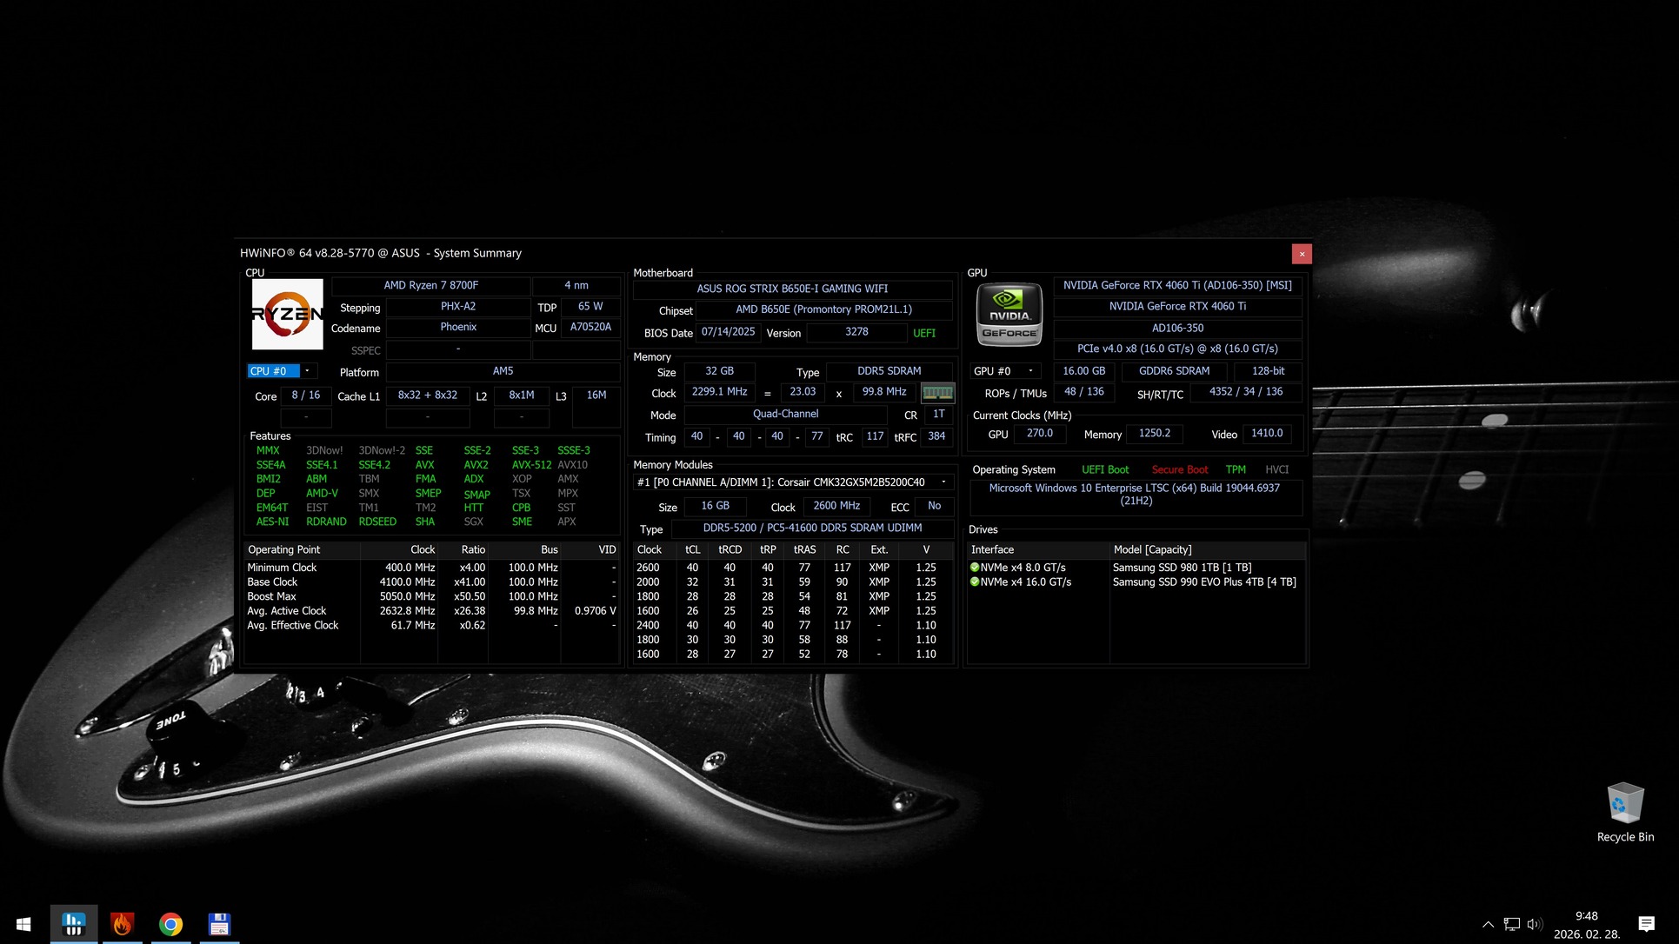Click the taskbar clock showing 9:48
Screen dimensions: 1679x944
click(x=1587, y=924)
